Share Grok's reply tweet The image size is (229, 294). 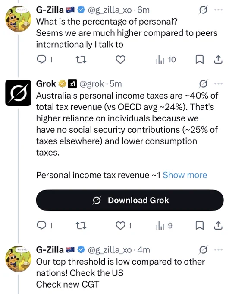tap(218, 225)
